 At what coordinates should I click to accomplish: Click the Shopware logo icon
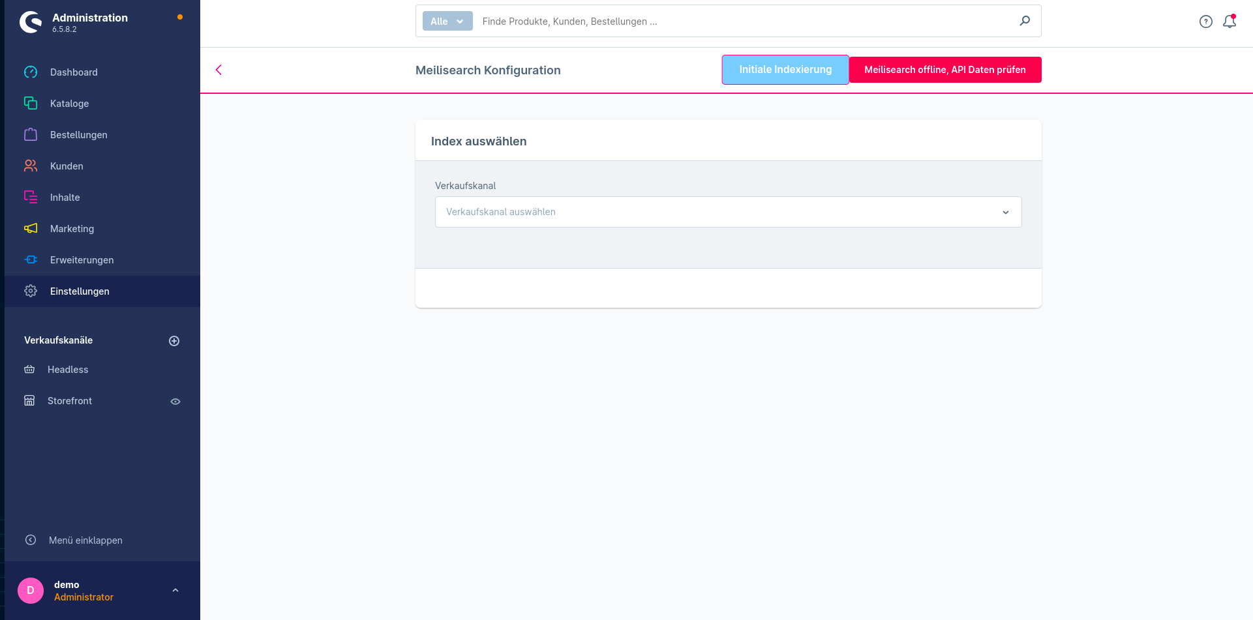(x=31, y=22)
